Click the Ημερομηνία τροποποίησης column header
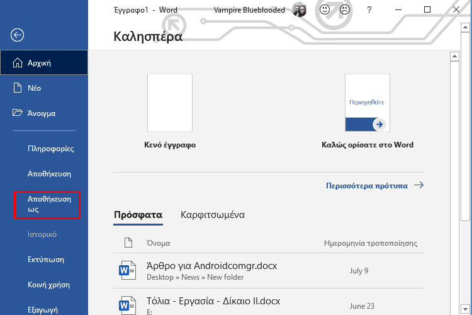Screen dimensions: 472x315 click(371, 243)
